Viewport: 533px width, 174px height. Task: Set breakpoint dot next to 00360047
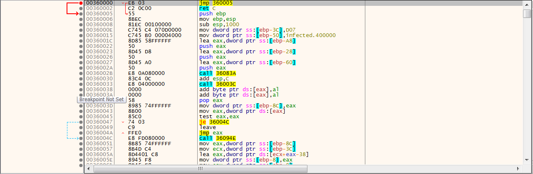(x=81, y=122)
